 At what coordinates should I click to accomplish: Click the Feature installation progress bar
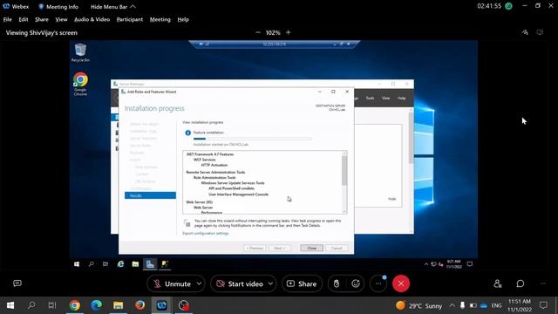252,139
